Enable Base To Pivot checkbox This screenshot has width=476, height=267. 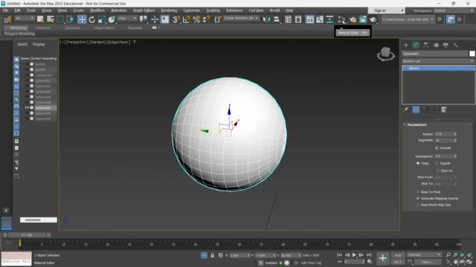418,192
